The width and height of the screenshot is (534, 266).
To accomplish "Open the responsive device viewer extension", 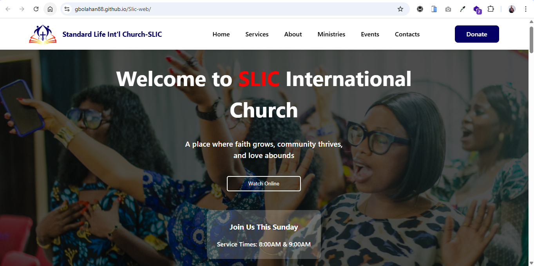I will point(434,9).
